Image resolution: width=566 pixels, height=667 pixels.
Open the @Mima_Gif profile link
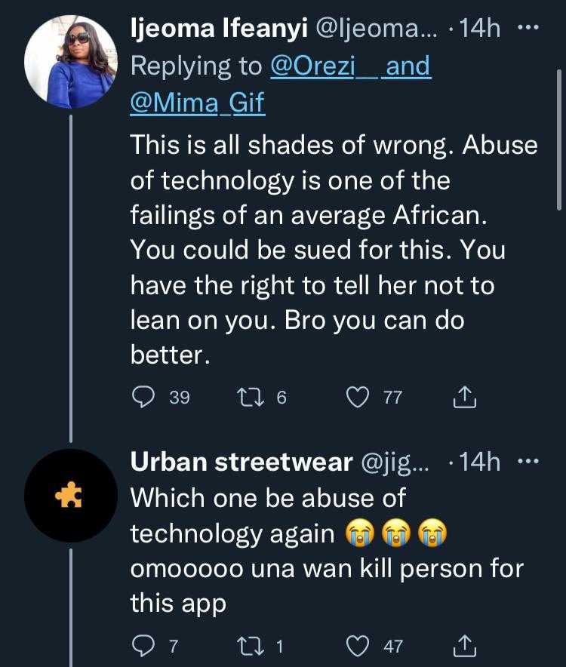point(198,100)
